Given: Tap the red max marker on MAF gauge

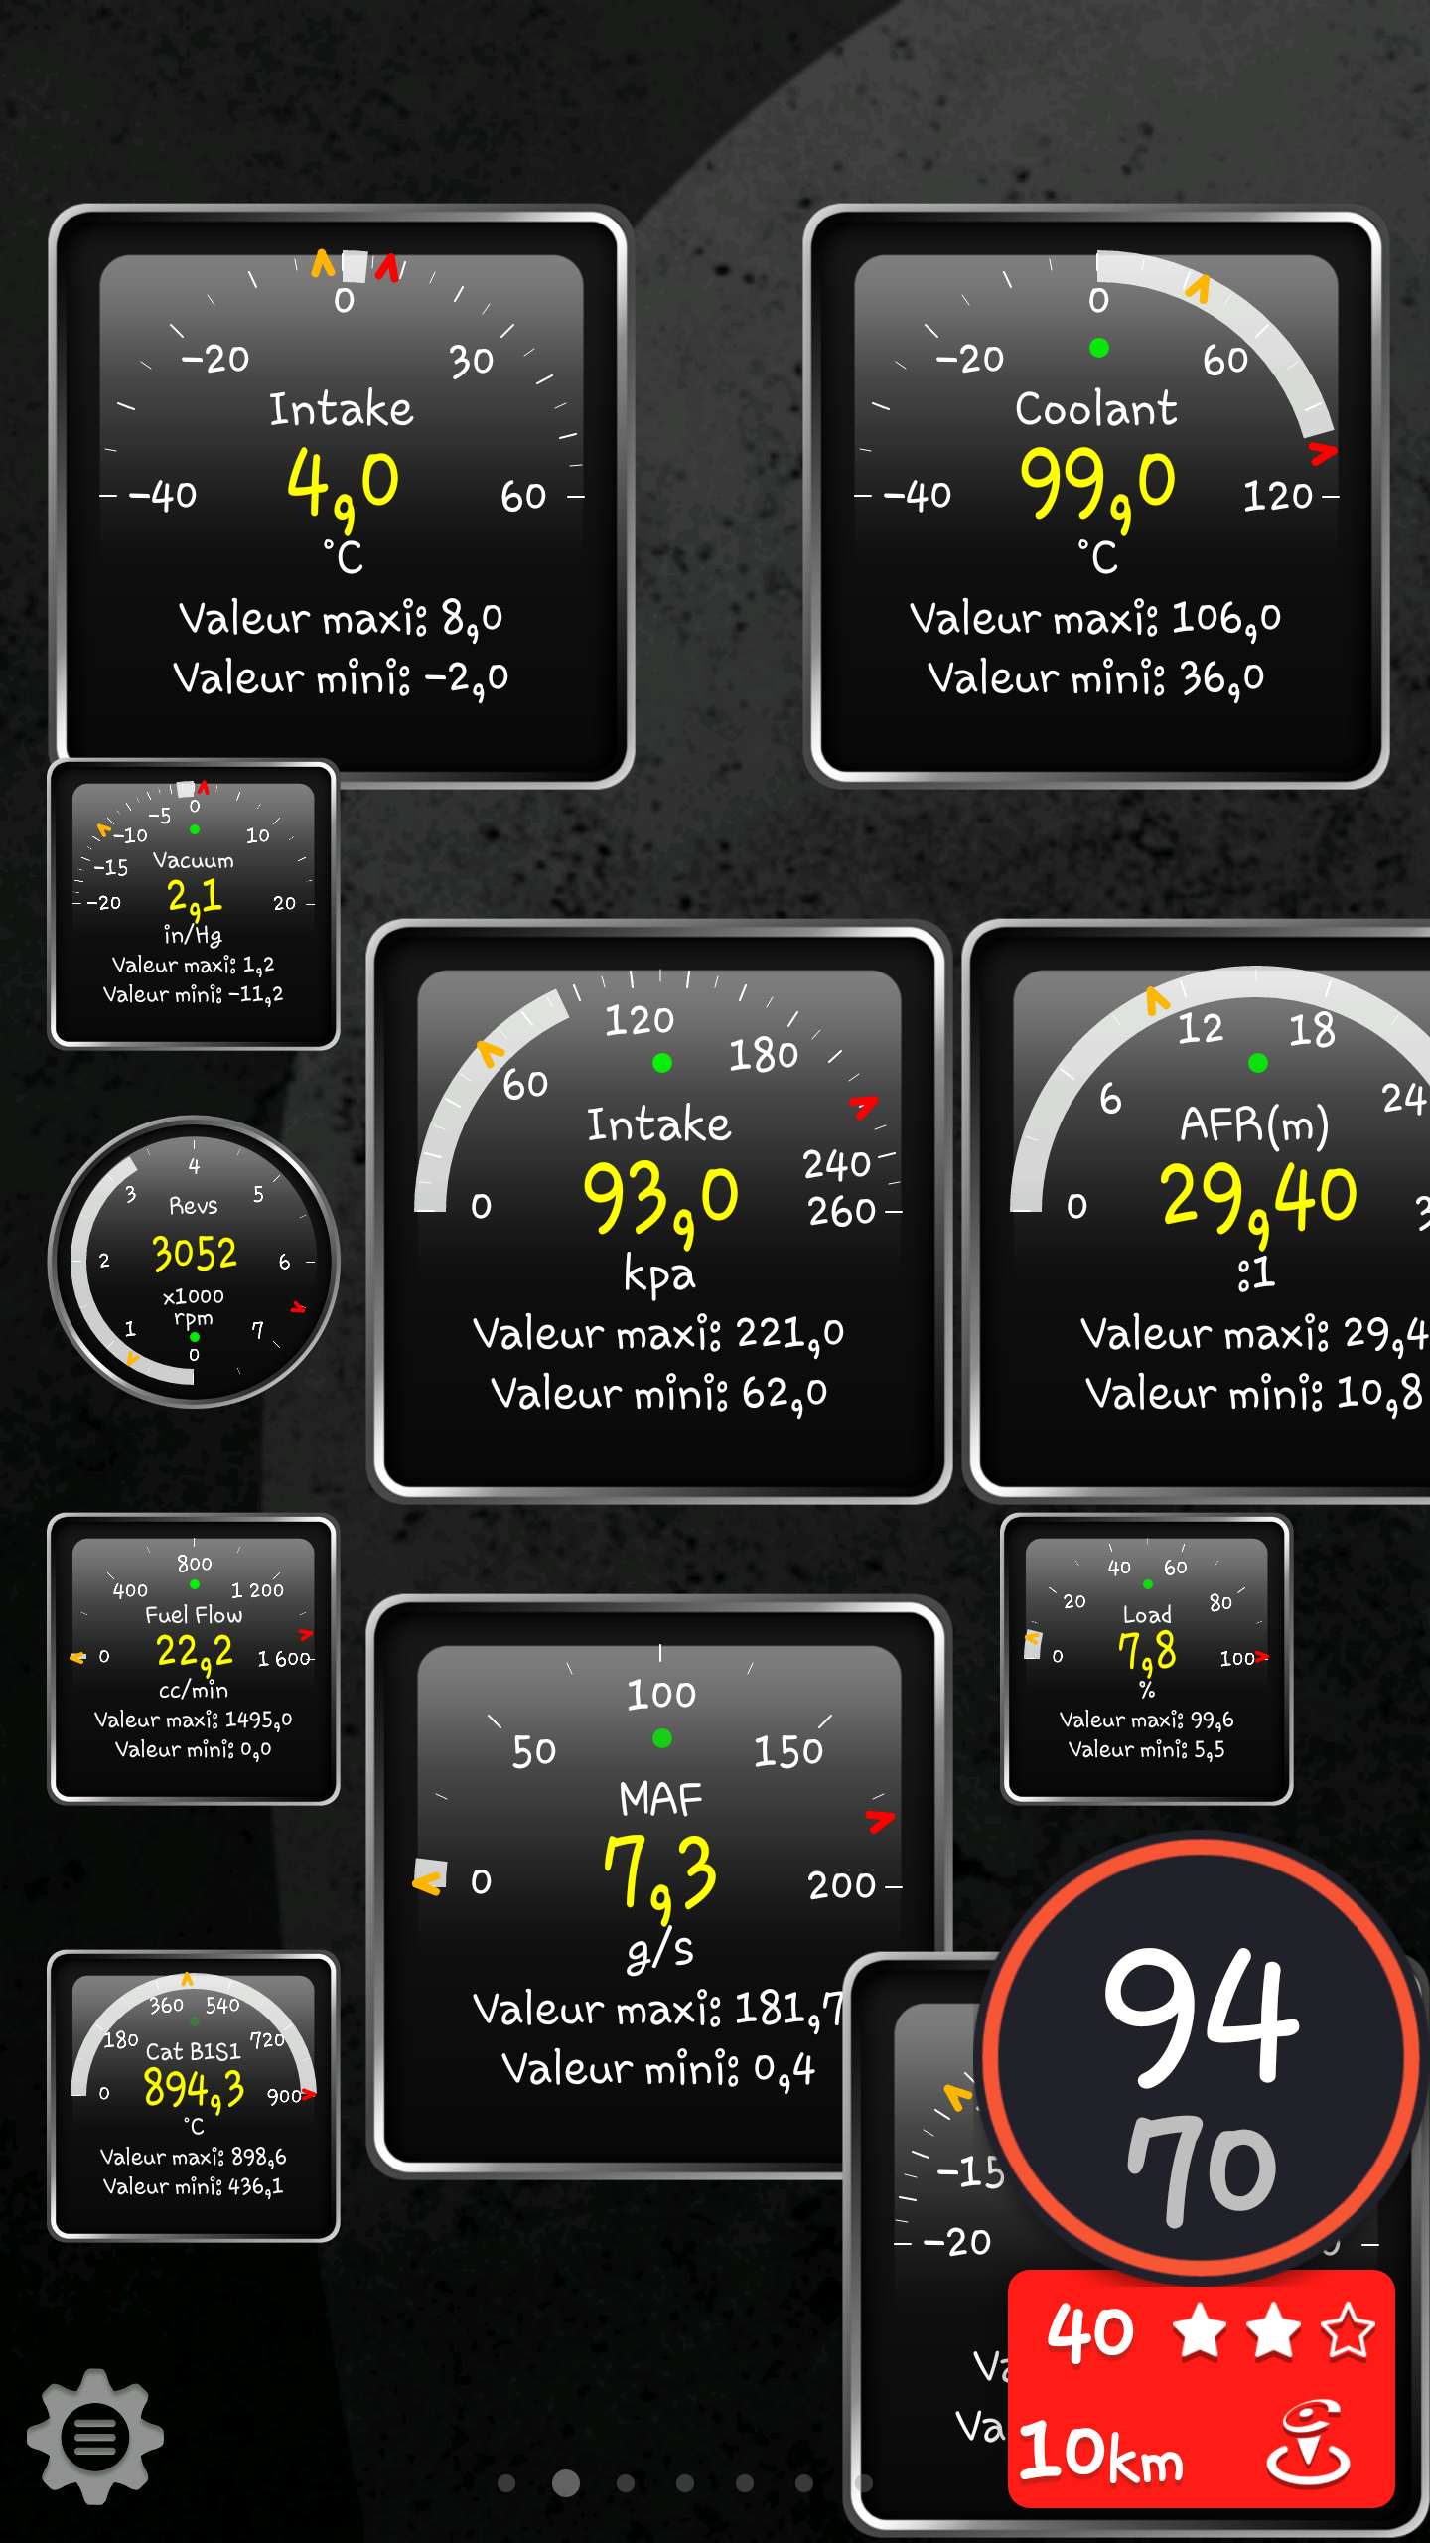Looking at the screenshot, I should tap(880, 1820).
